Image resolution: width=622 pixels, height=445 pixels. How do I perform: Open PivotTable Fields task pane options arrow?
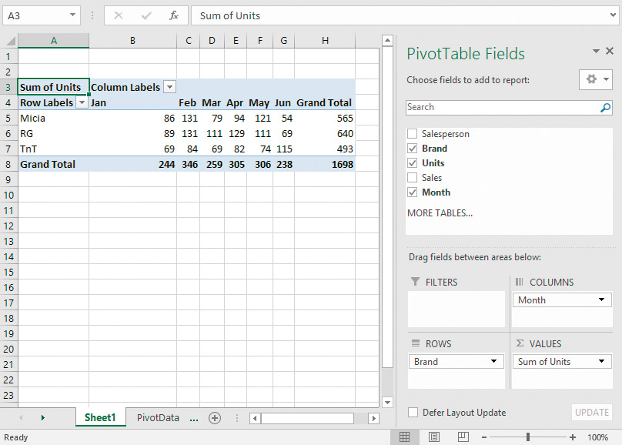(x=596, y=51)
